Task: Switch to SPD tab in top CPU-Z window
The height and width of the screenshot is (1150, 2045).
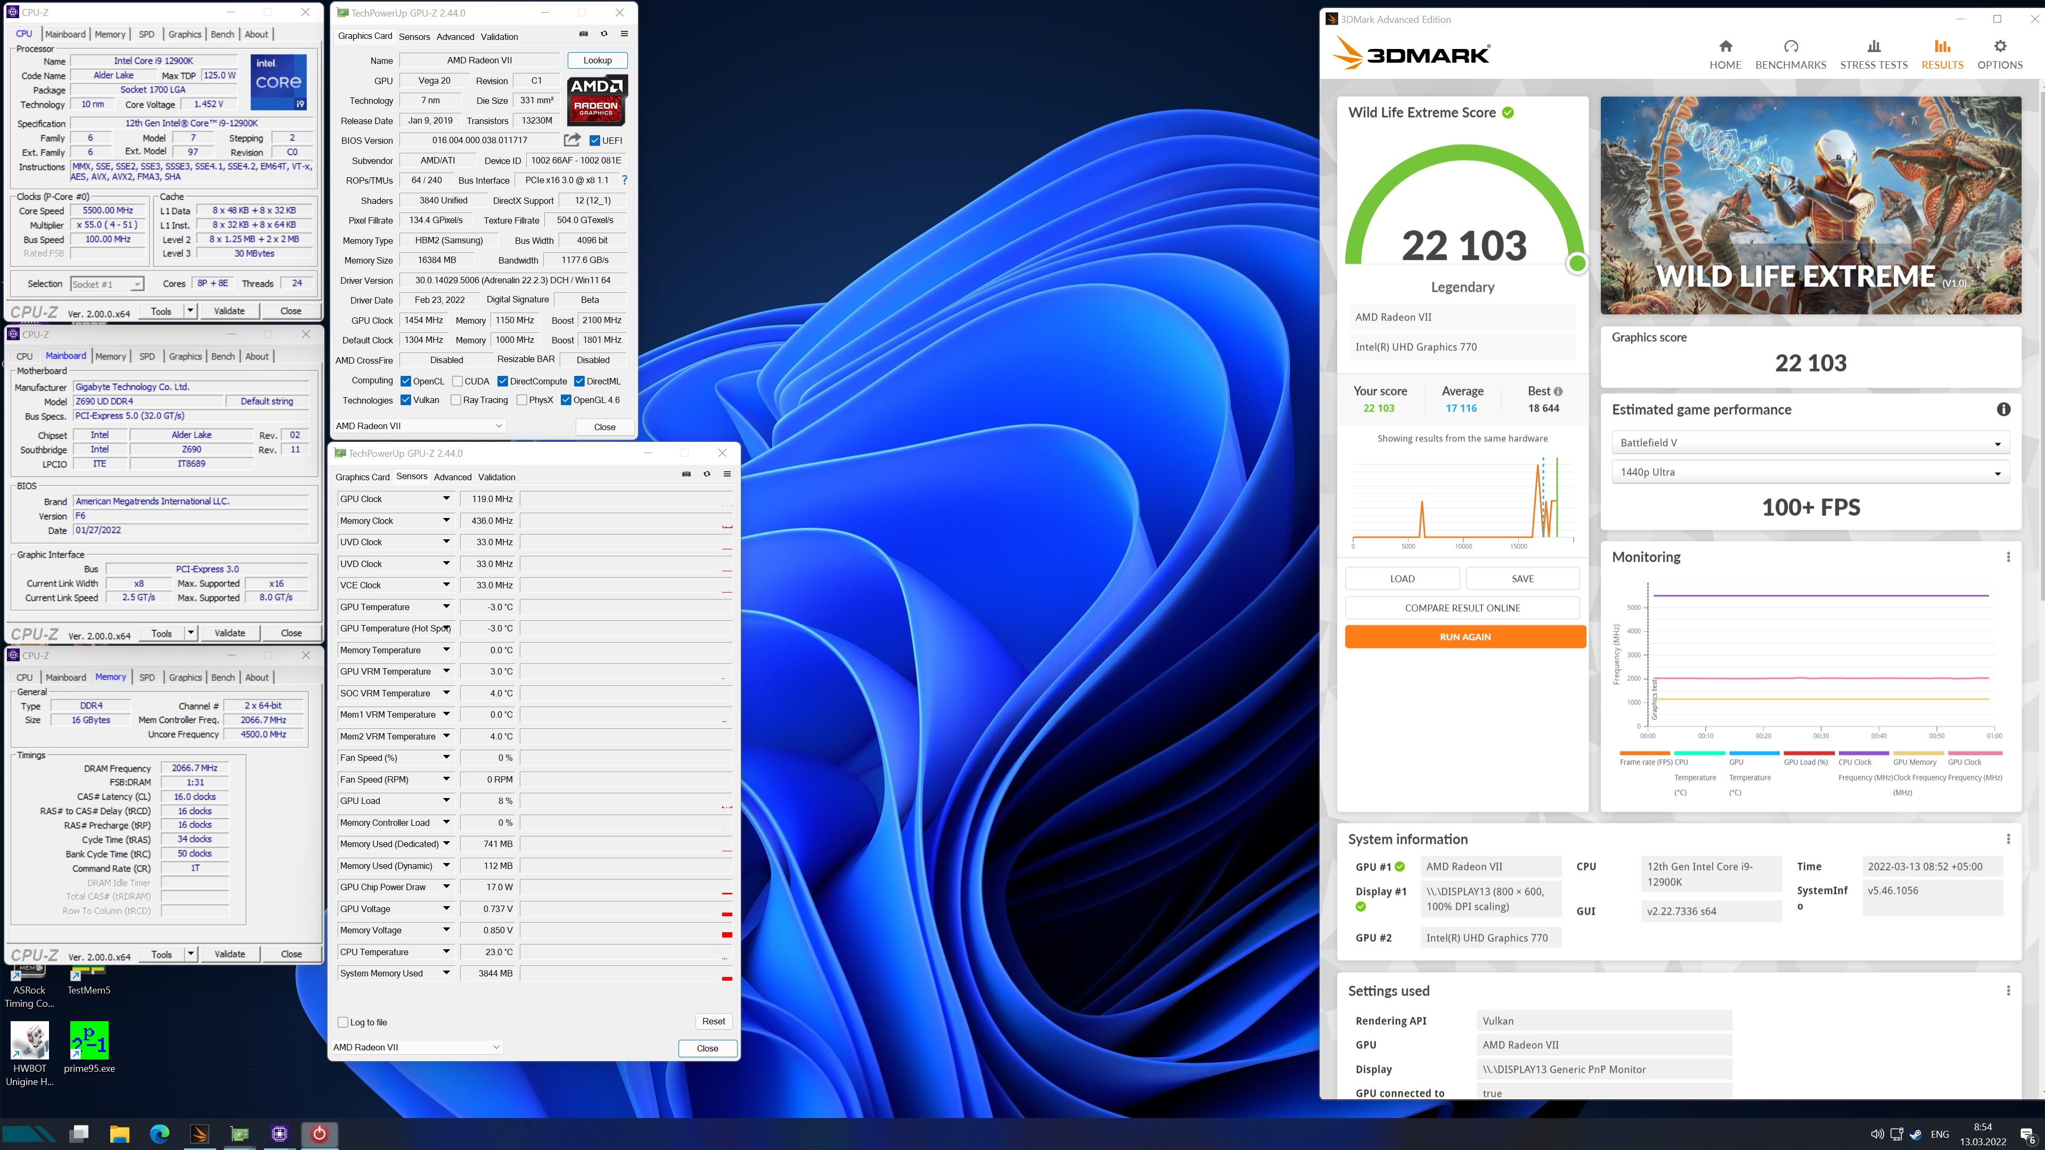Action: [147, 34]
